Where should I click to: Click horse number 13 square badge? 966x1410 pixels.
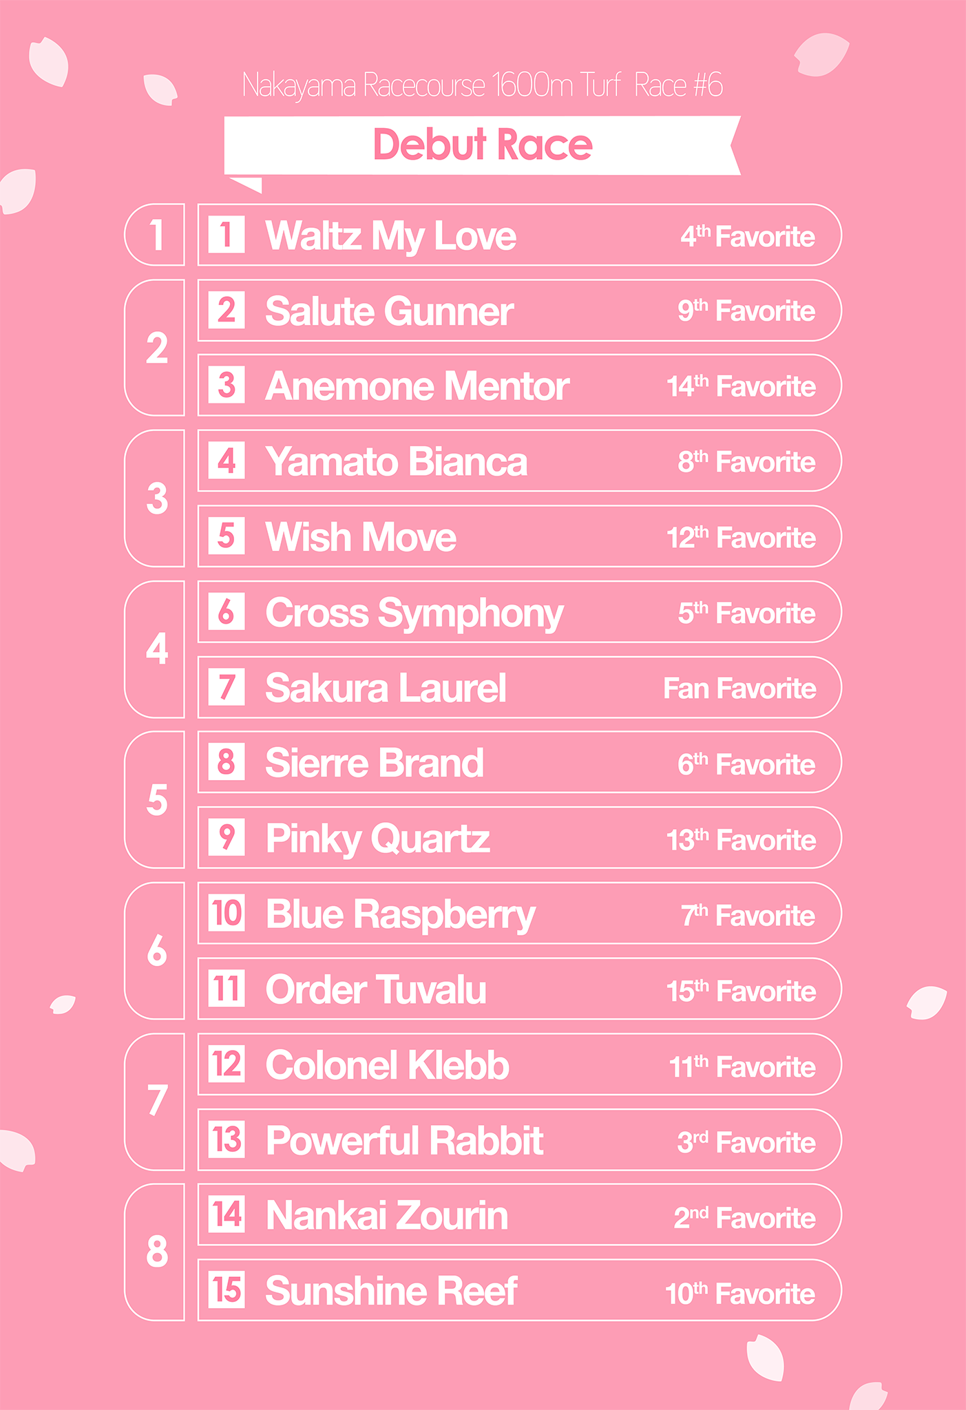227,1139
